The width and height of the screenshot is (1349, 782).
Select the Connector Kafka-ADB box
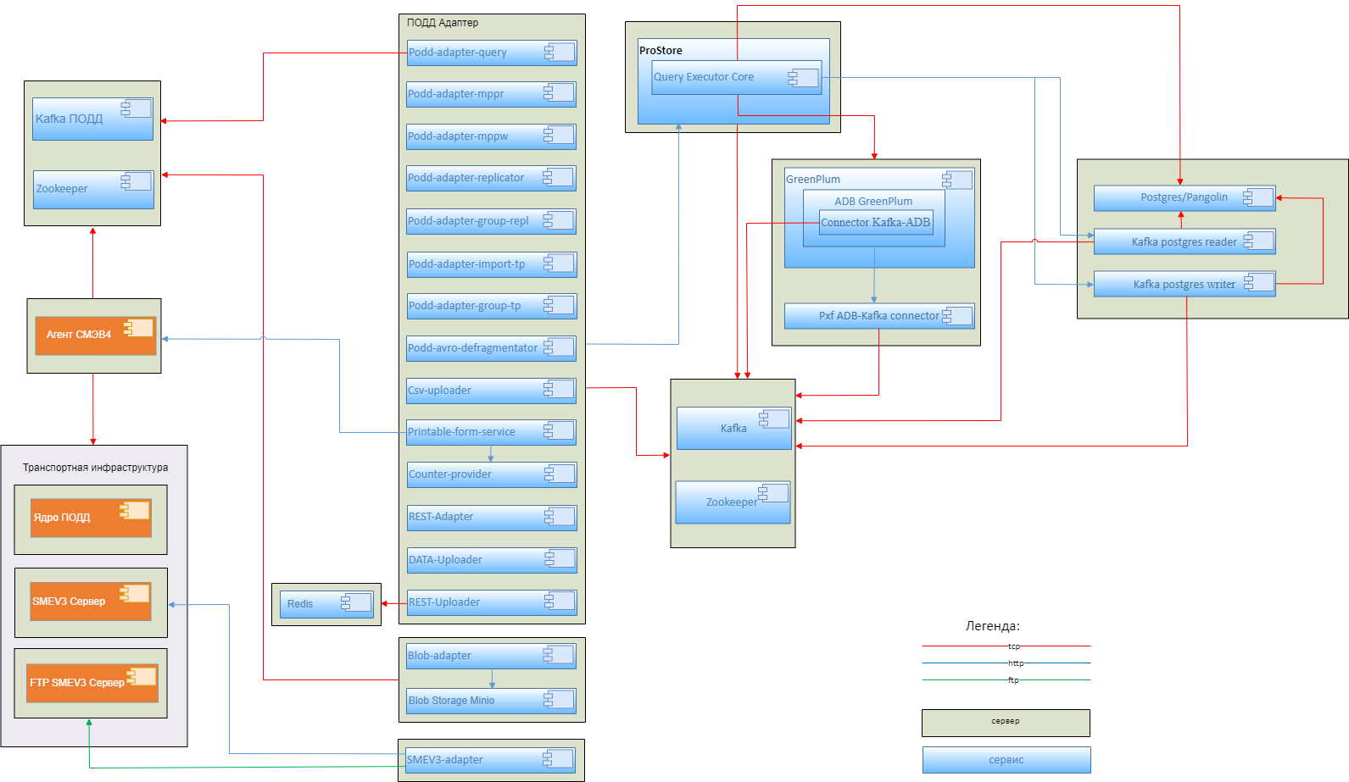pyautogui.click(x=875, y=223)
